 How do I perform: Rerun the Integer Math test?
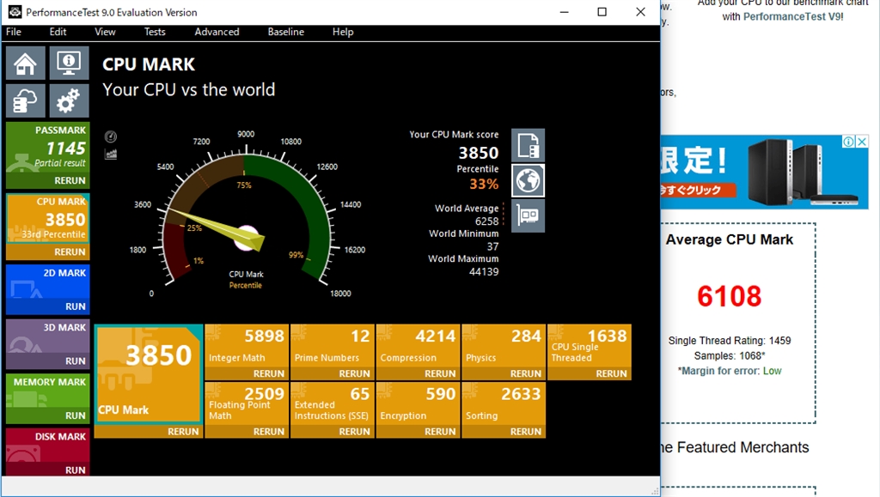[x=269, y=373]
